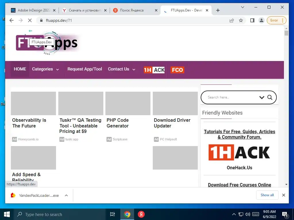The image size is (294, 220).
Task: Open Request App/Tool page
Action: coord(85,69)
